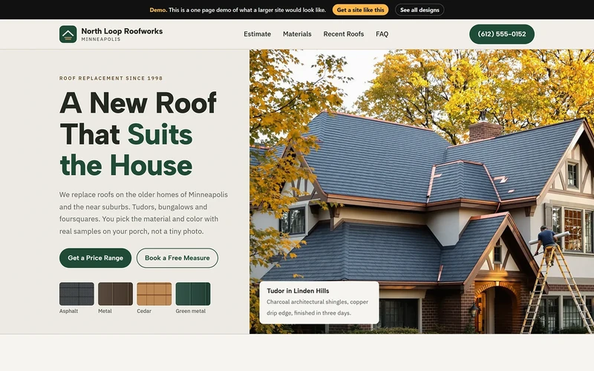The height and width of the screenshot is (371, 594).
Task: Click the Tudor in Linden Hills caption card
Action: 319,302
